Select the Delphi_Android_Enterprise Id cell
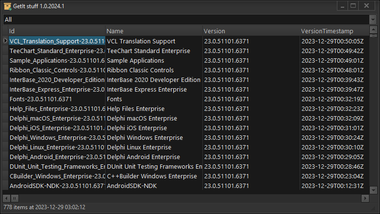The height and width of the screenshot is (214, 380). tap(57, 157)
